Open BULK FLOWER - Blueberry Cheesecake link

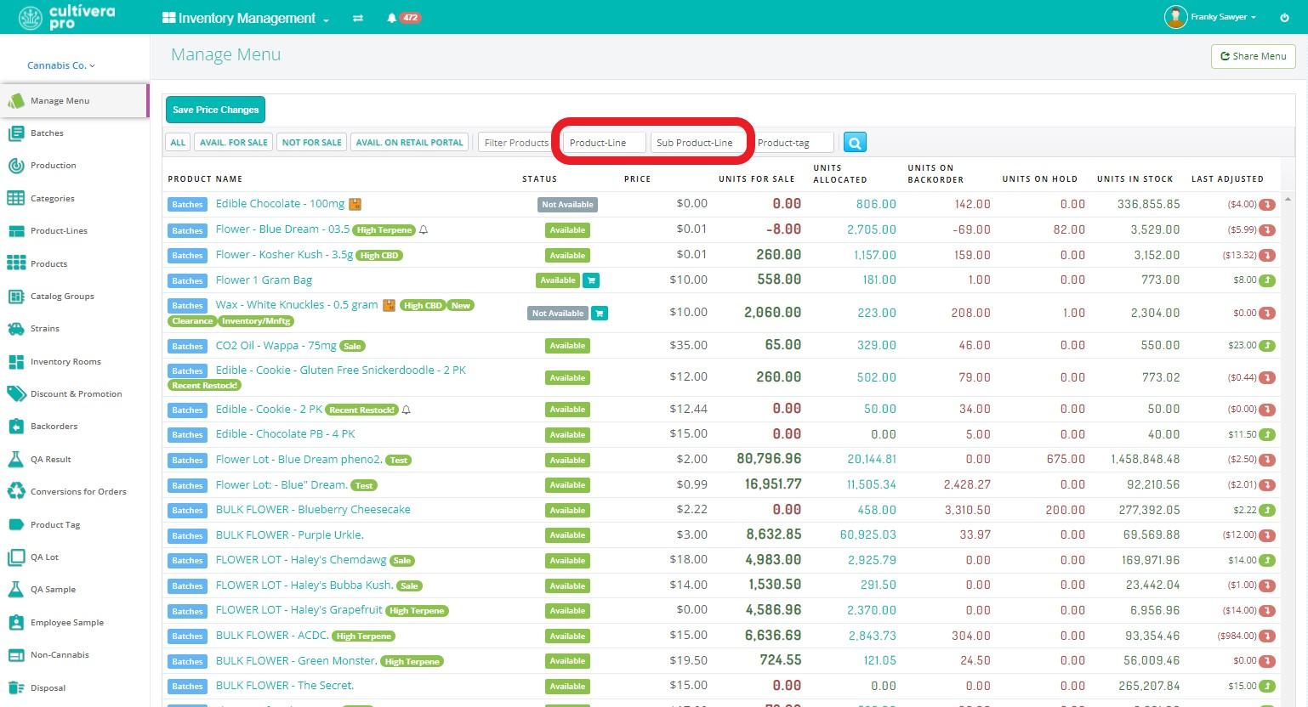point(313,510)
